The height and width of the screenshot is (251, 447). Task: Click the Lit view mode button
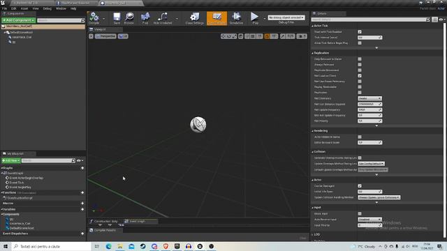click(123, 36)
